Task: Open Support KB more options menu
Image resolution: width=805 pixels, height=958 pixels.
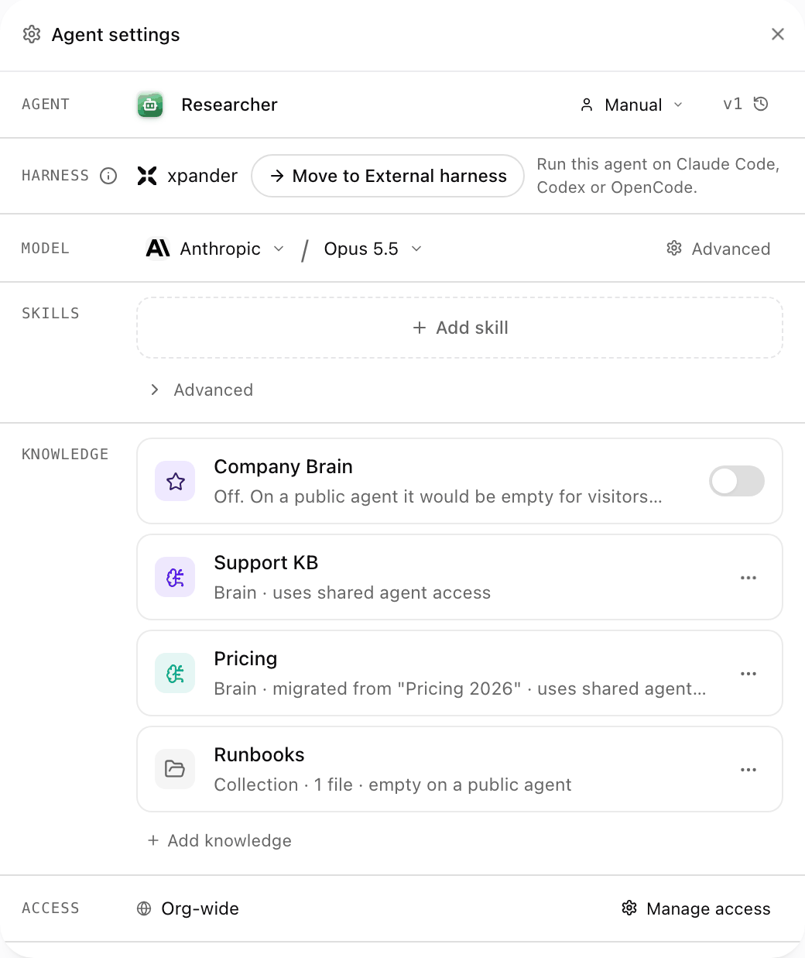Action: coord(748,578)
